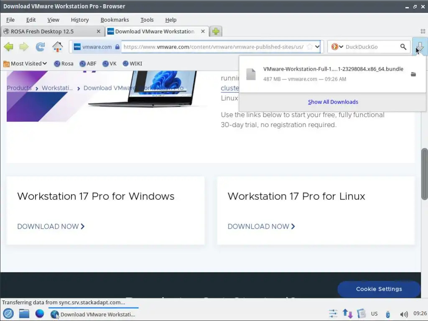Open the tab groups grid icon

tap(423, 31)
